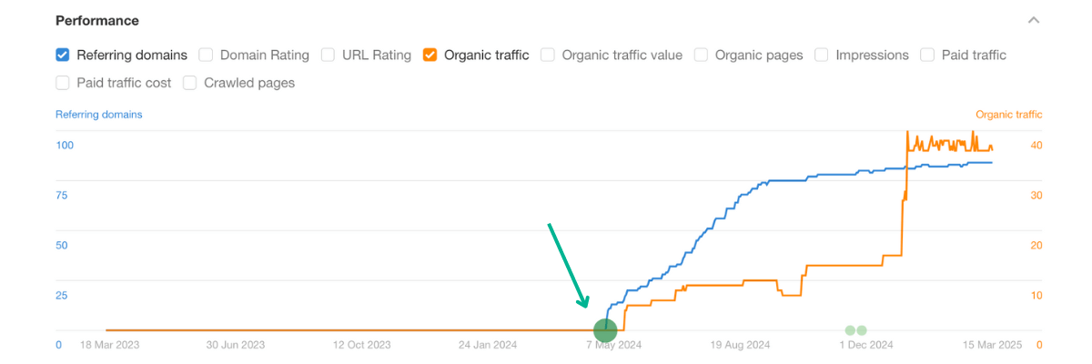Click the large green marker near May 2024
Viewport: 1092px width, 364px height.
click(605, 330)
